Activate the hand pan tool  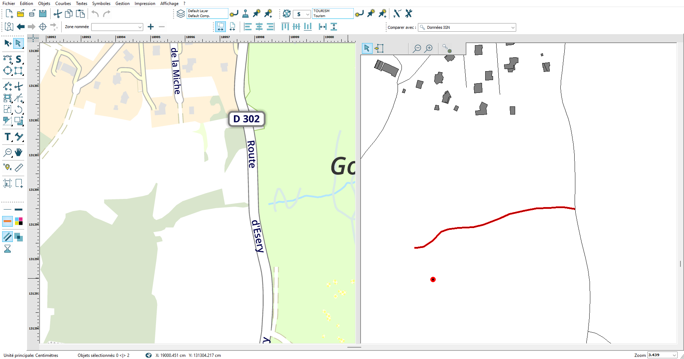pyautogui.click(x=19, y=152)
